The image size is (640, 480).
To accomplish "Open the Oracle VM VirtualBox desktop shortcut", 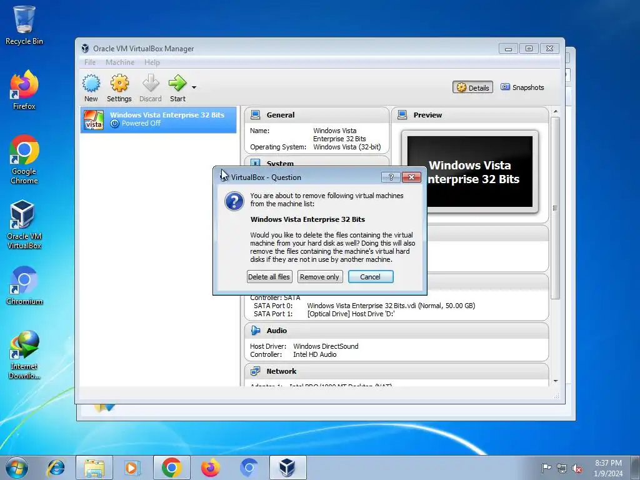I will pos(24,224).
